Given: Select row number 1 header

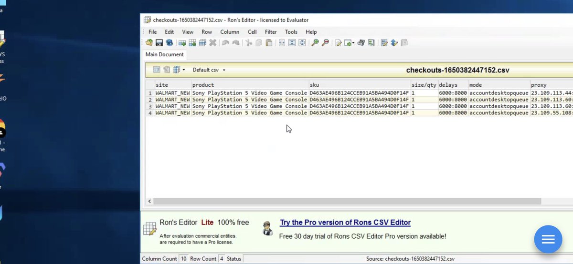Looking at the screenshot, I should click(150, 93).
